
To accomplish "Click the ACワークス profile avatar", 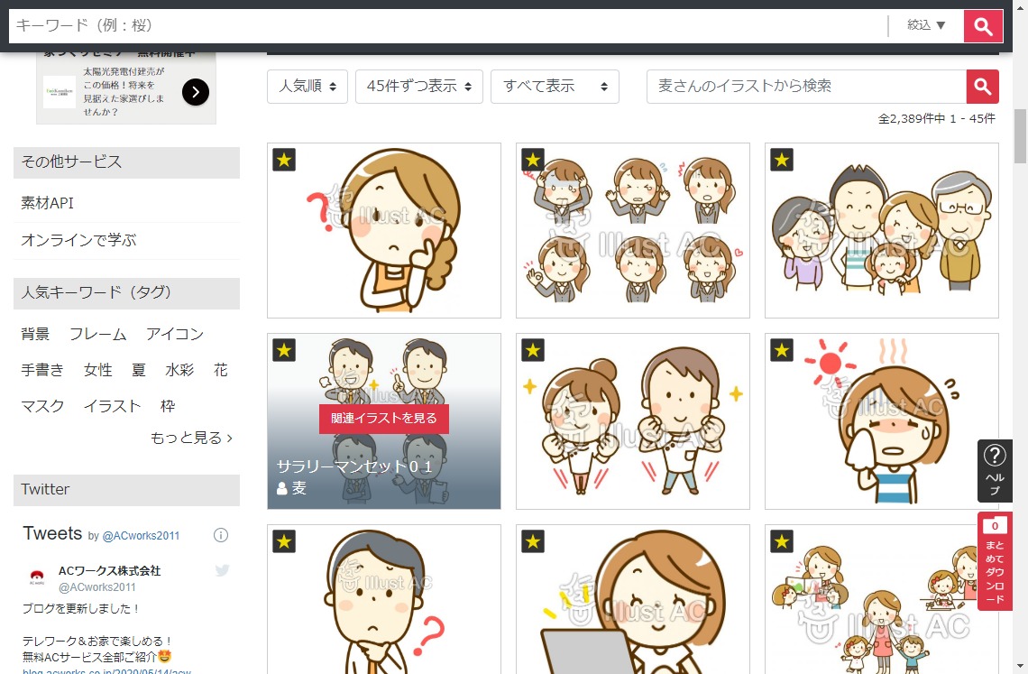I will [37, 578].
